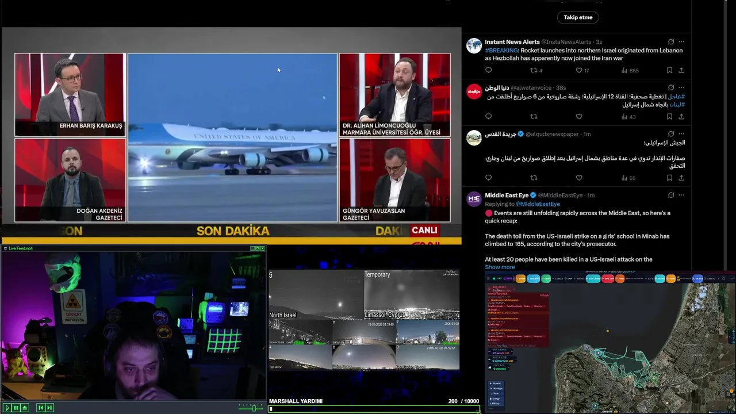
Task: Open more options on @alwatanvoice tweet
Action: [681, 88]
